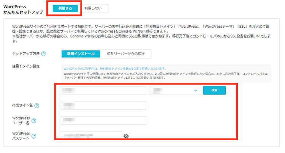Open help icon beside 作成サイト名

[x=37, y=106]
